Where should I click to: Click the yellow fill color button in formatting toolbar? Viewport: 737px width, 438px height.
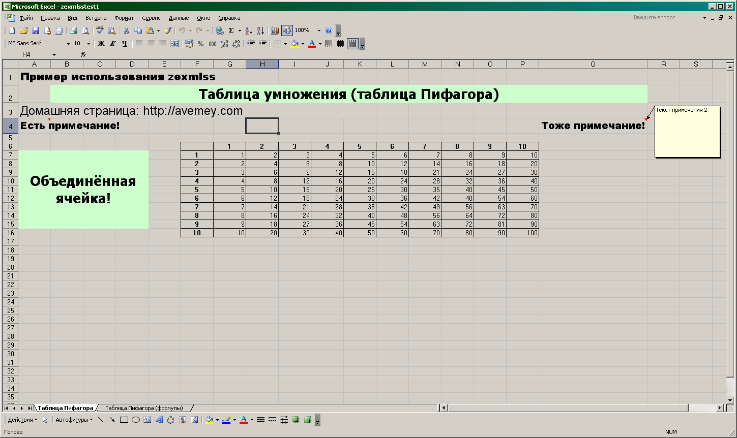tap(294, 44)
